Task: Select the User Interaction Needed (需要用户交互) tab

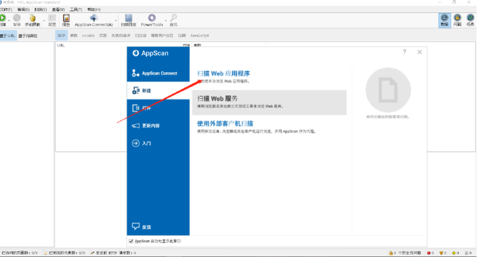Action: (162, 36)
